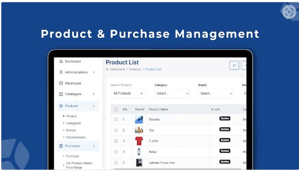The height and width of the screenshot is (171, 299).
Task: Click the Purchases bag icon
Action: 61,146
